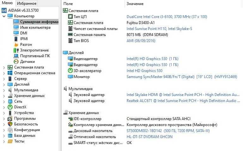Click the Чипсет системной платы chip icon

point(70,29)
